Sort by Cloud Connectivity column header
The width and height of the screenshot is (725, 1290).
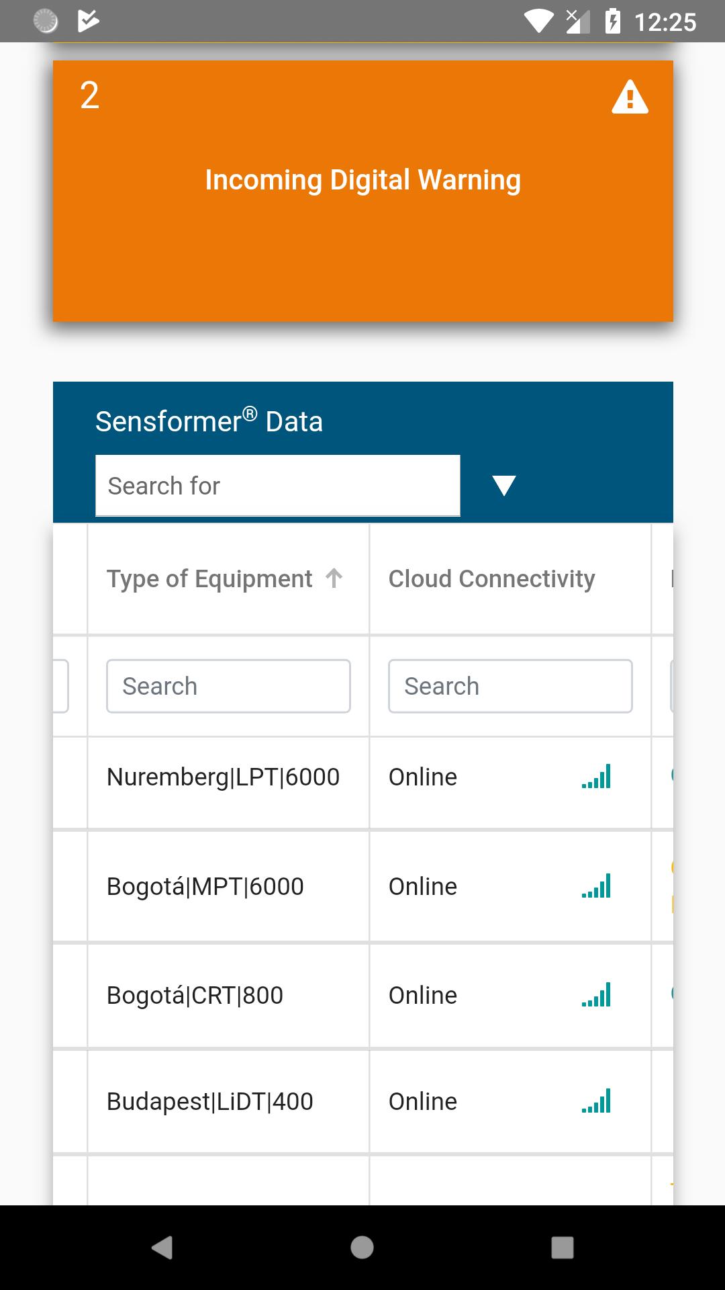[x=492, y=578]
